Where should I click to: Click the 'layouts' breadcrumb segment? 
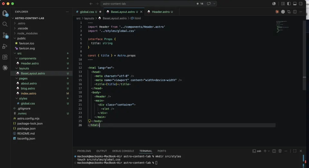pyautogui.click(x=89, y=18)
